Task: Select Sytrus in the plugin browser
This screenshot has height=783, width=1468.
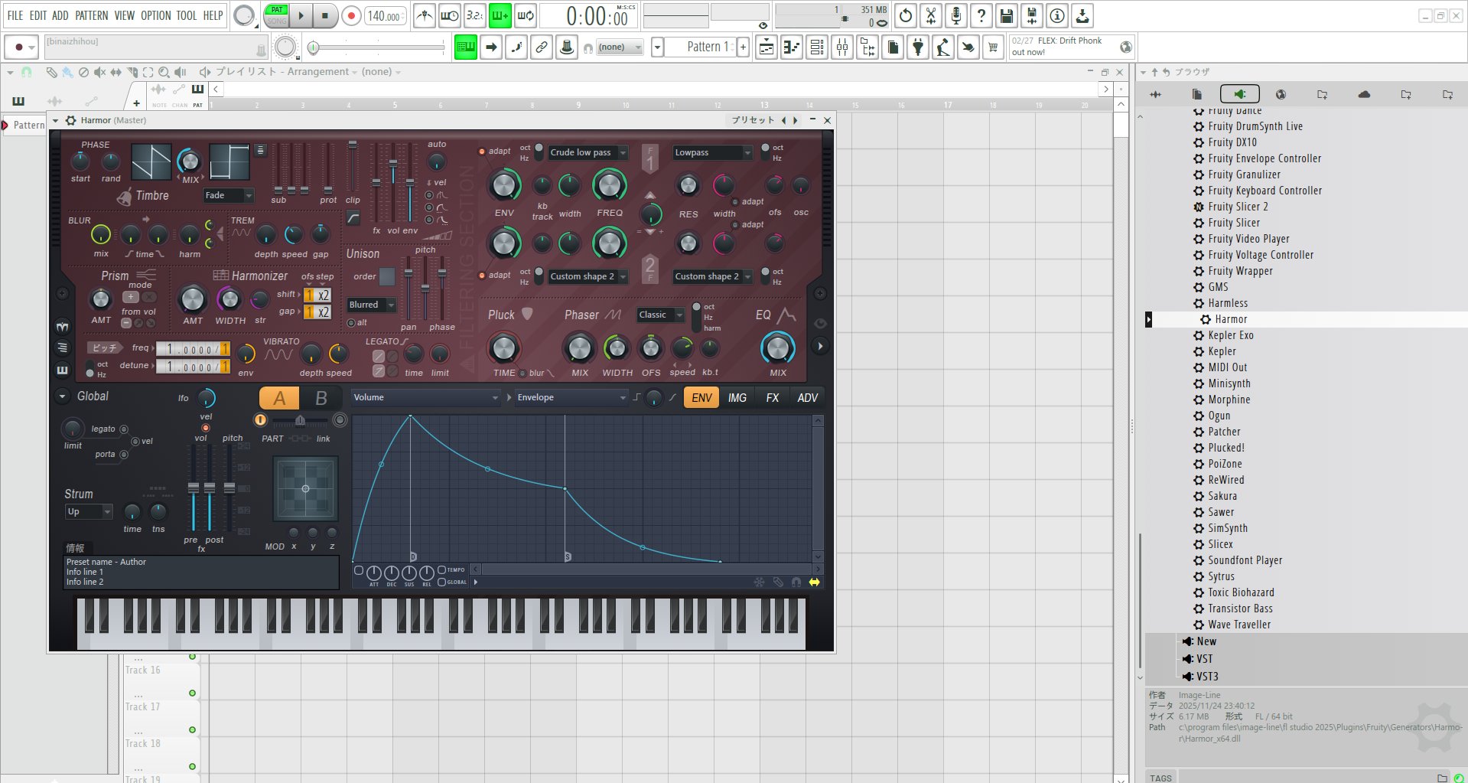Action: point(1221,576)
